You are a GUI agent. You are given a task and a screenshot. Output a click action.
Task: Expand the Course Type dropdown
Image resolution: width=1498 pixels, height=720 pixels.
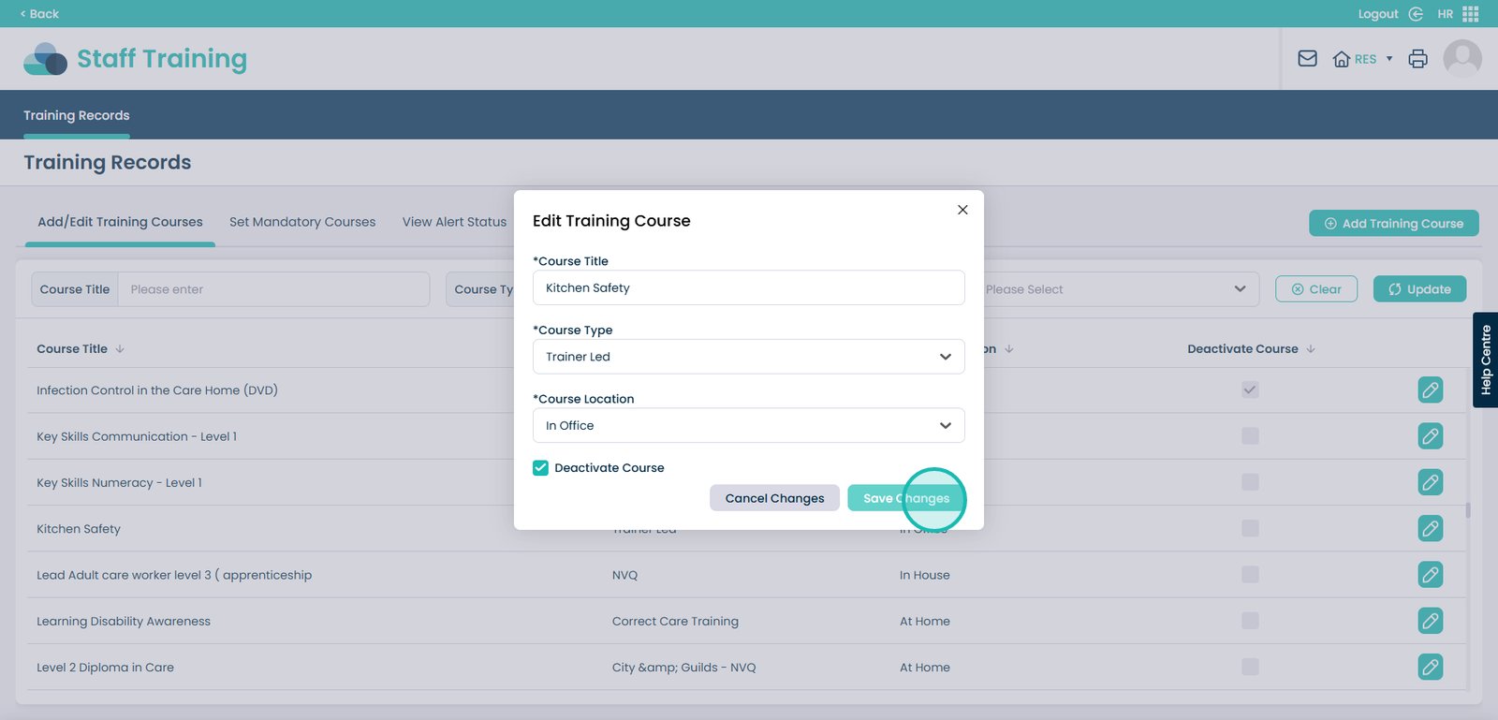coord(748,357)
